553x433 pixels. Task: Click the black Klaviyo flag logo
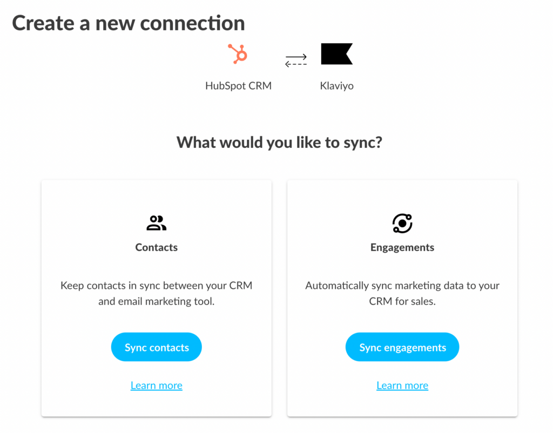pyautogui.click(x=336, y=54)
